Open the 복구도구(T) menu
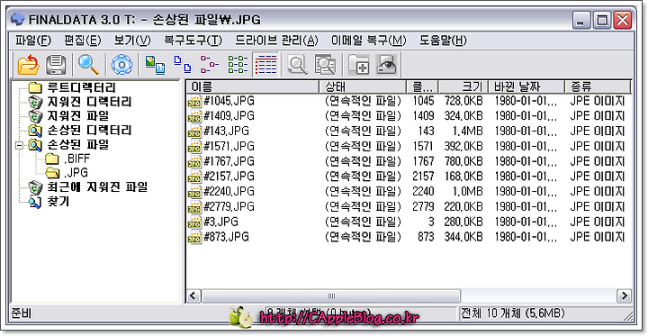This screenshot has height=336, width=648. (x=193, y=41)
